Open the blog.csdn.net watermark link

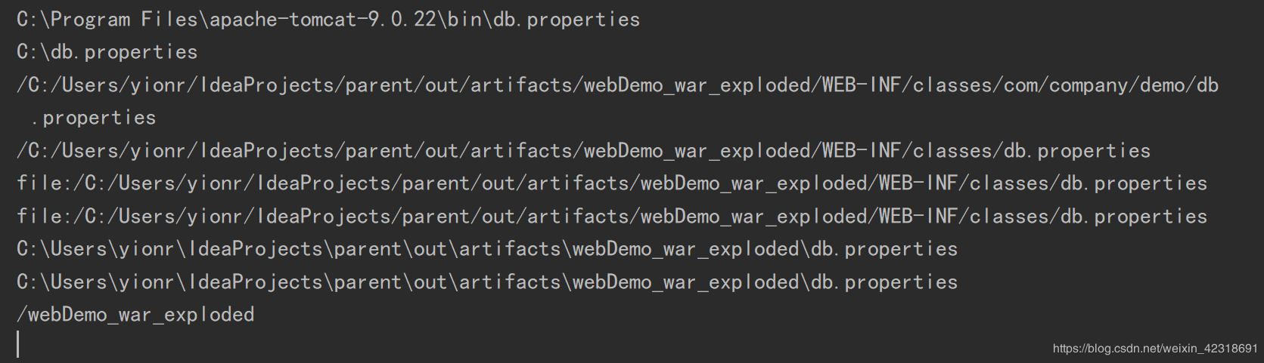(x=1155, y=349)
